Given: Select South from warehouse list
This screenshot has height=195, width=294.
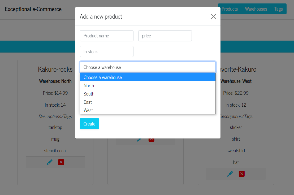Looking at the screenshot, I should pyautogui.click(x=148, y=94).
